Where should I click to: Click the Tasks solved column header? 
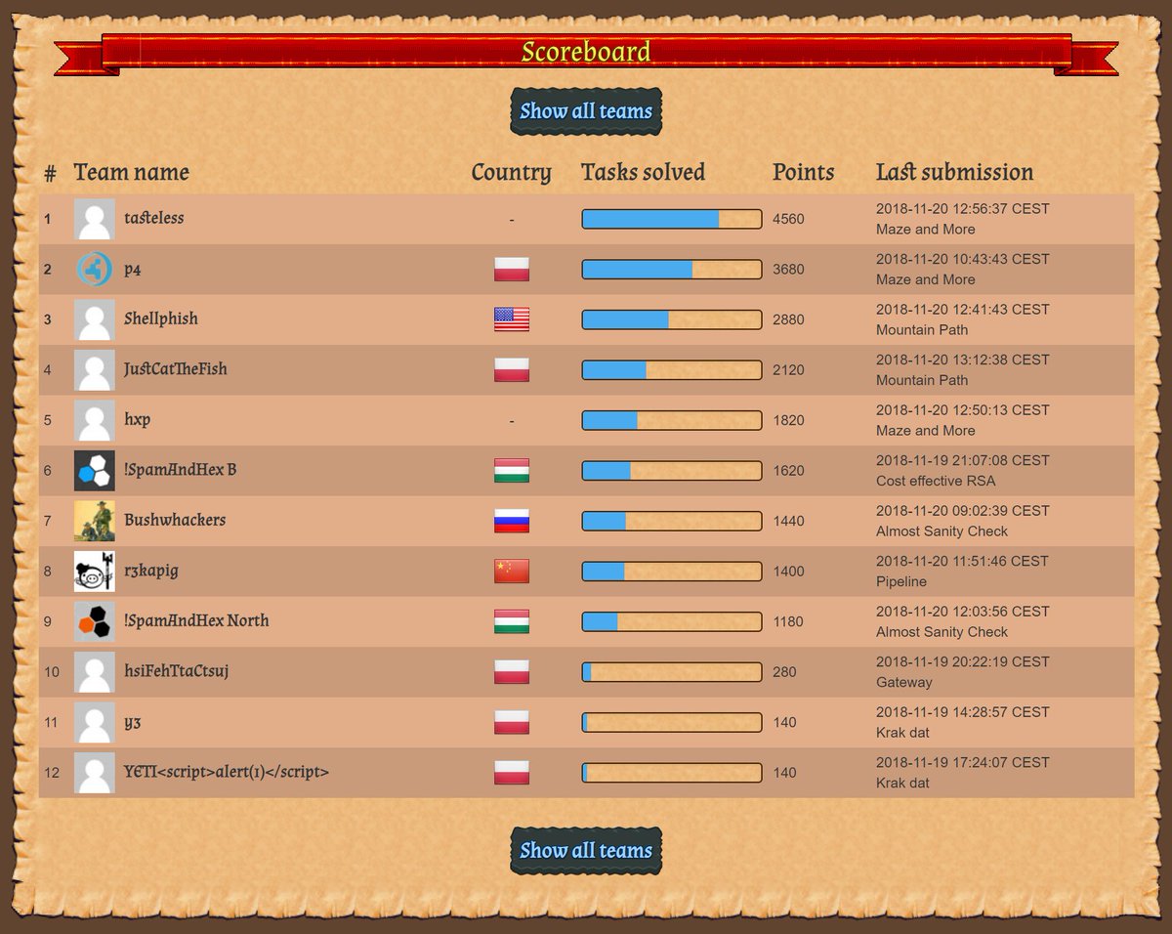tap(643, 173)
